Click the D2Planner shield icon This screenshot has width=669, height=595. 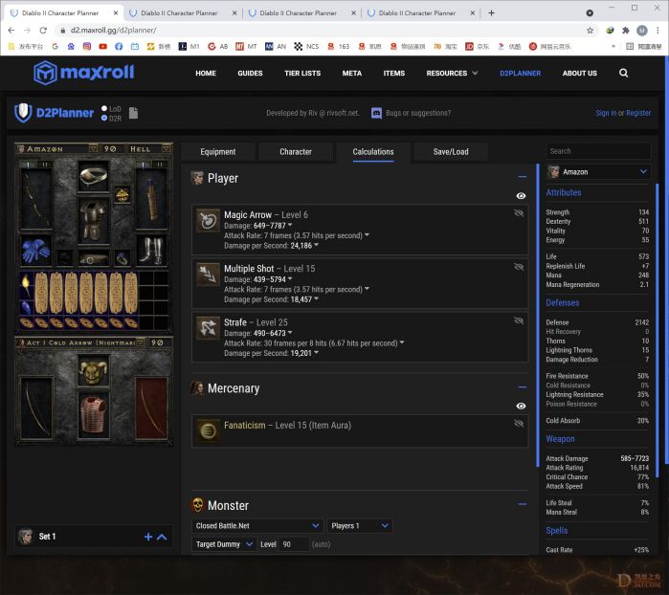23,113
